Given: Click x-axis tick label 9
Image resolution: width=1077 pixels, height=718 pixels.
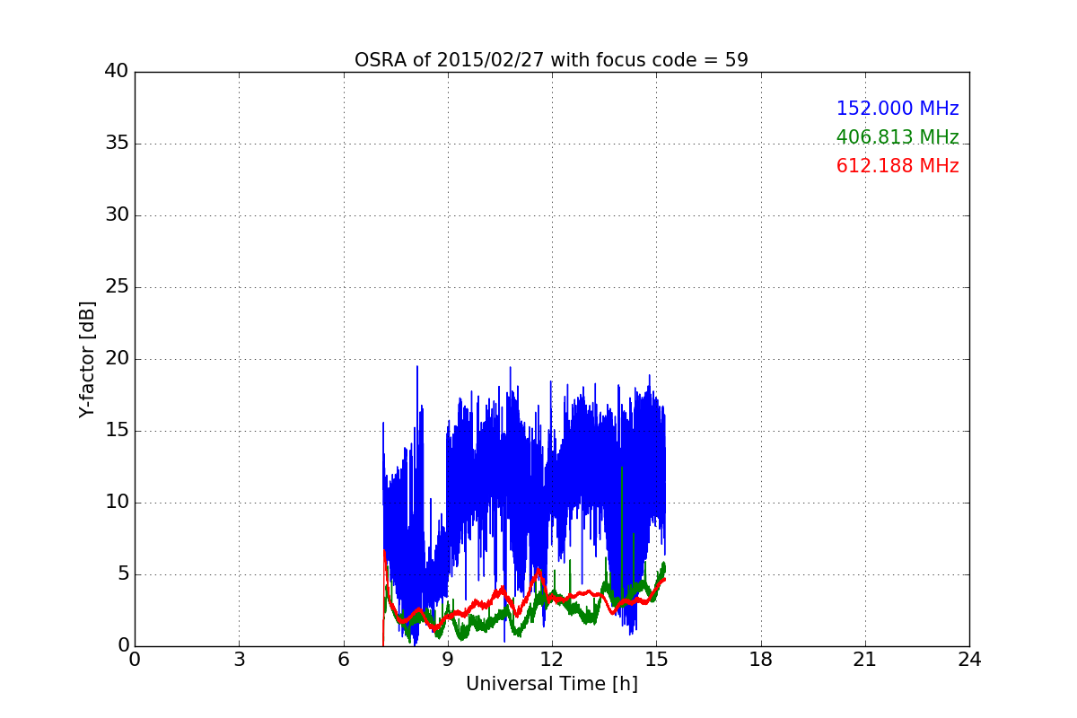Looking at the screenshot, I should 448,660.
